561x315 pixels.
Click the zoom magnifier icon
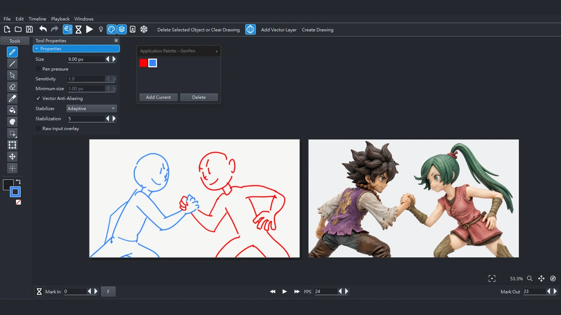click(x=530, y=278)
